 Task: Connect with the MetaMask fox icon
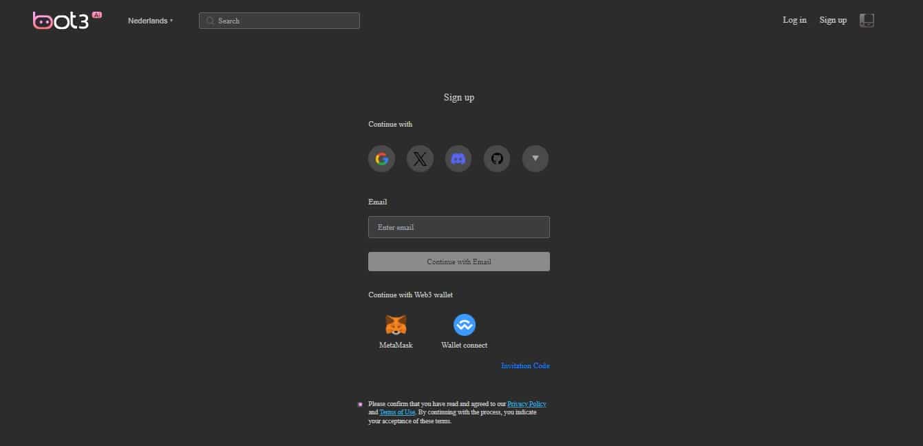point(396,325)
